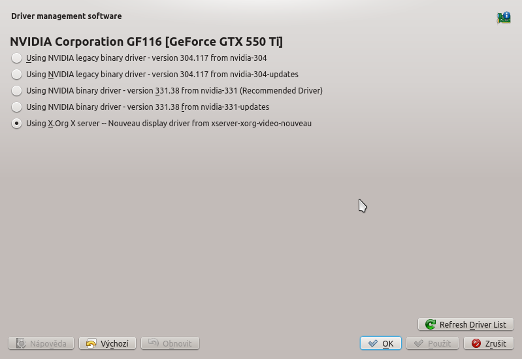This screenshot has height=359, width=522.
Task: Click the Refresh Driver List button
Action: pyautogui.click(x=466, y=324)
